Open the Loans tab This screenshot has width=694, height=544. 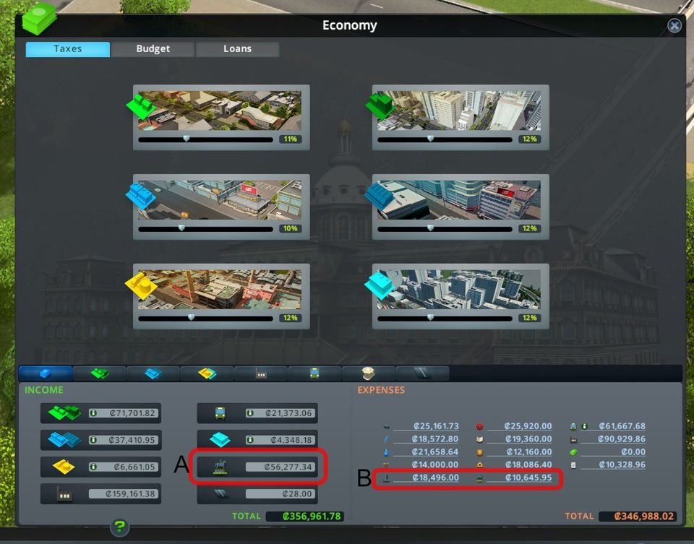237,49
